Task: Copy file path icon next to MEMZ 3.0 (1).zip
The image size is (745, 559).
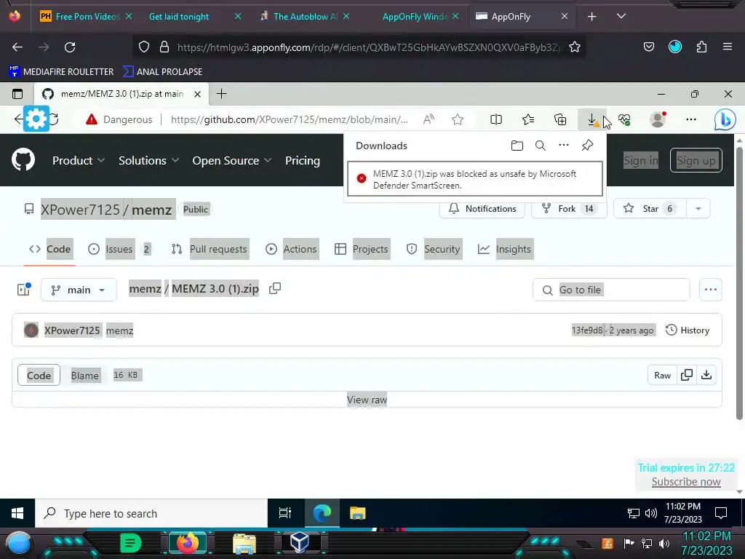Action: (x=274, y=288)
